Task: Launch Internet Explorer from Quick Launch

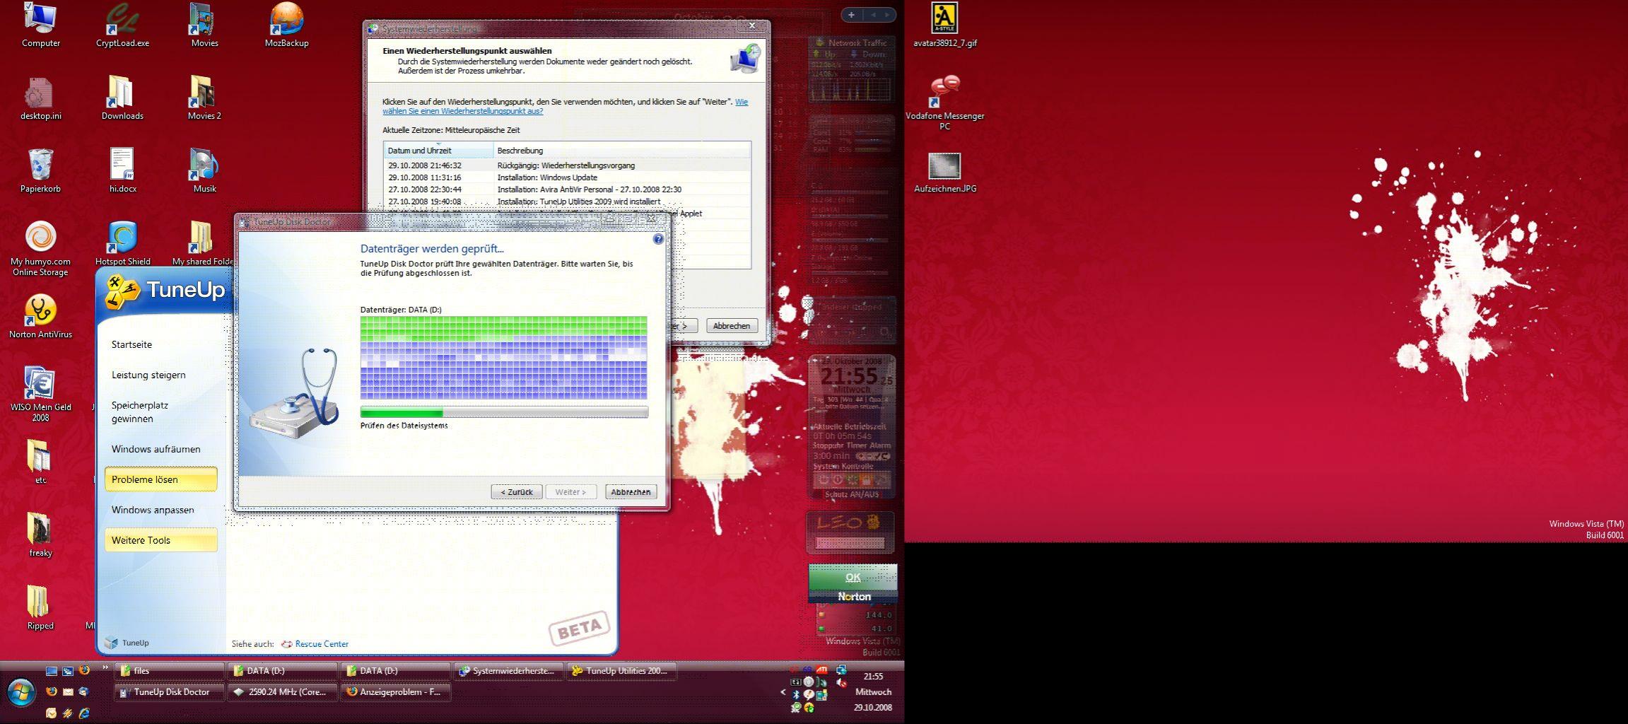Action: [x=84, y=713]
